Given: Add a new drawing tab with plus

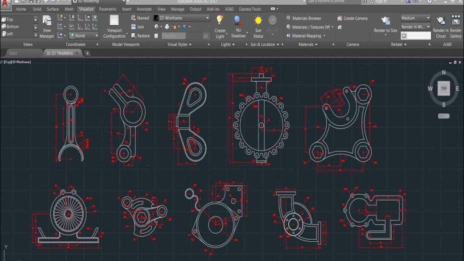Looking at the screenshot, I should coord(87,53).
